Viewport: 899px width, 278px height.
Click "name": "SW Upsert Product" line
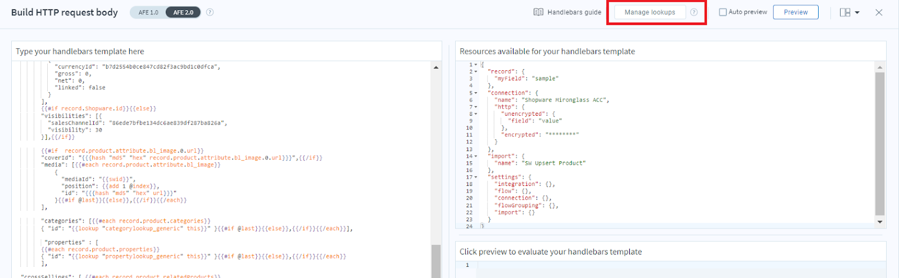pos(540,163)
